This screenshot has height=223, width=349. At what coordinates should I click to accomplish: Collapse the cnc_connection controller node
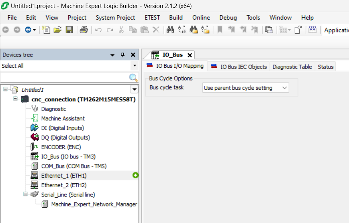(x=15, y=99)
